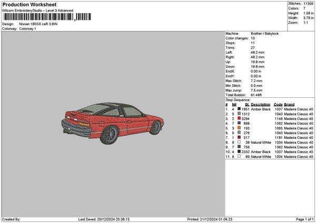316x223 pixels.
Task: Click the Description column header
Action: pos(260,104)
